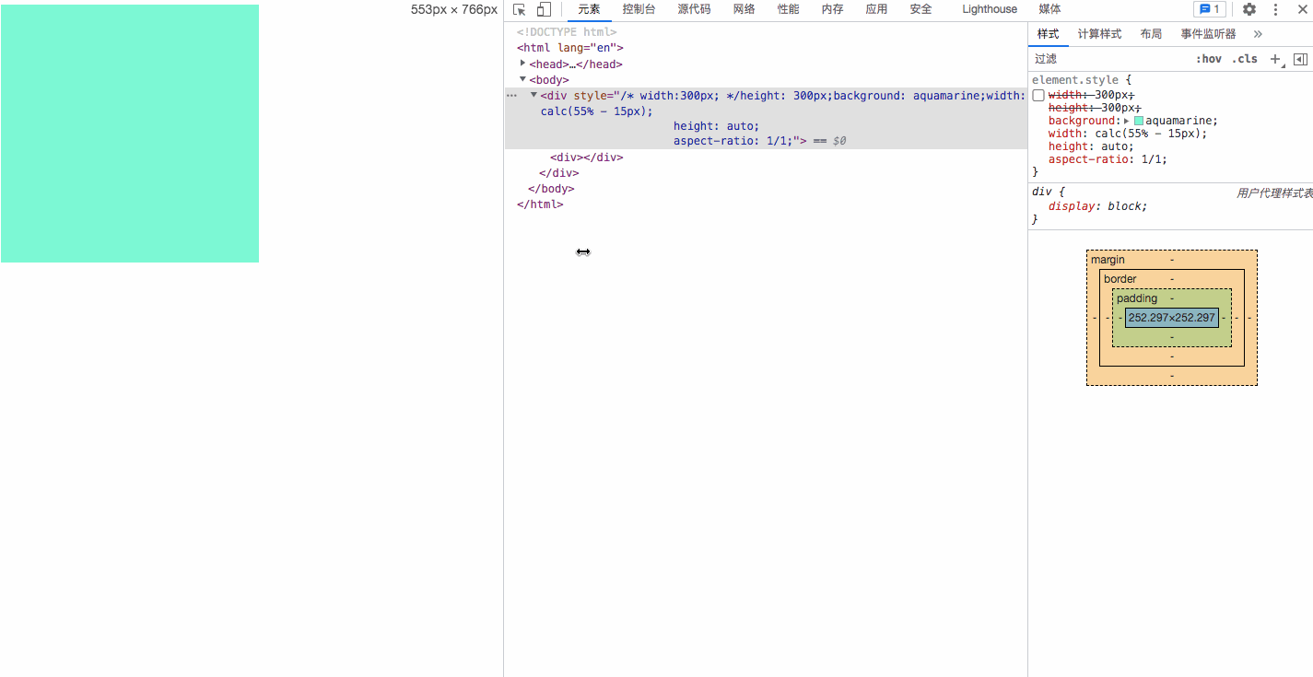Open the aquamarine color swatch picker
The image size is (1313, 677).
point(1139,120)
